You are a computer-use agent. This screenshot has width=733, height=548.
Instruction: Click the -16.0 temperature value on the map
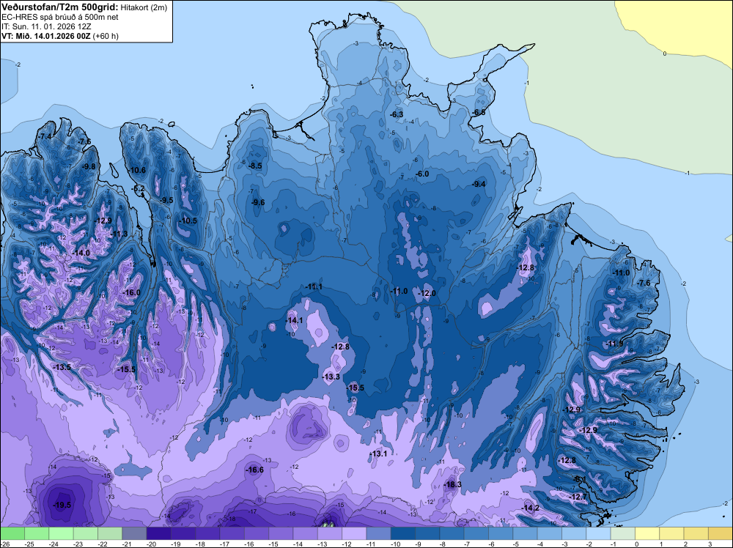[131, 292]
